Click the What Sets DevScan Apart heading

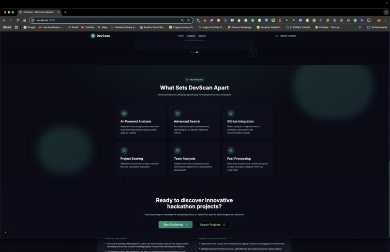(195, 88)
